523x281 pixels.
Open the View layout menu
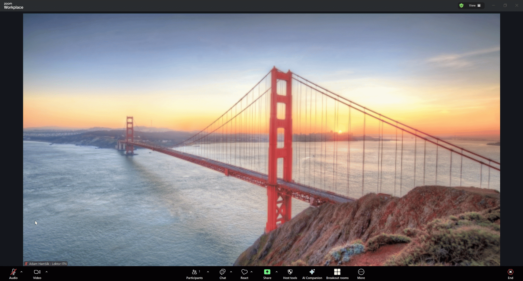[x=475, y=5]
